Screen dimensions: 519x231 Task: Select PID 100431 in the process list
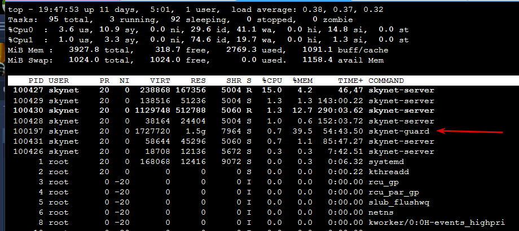coord(28,141)
